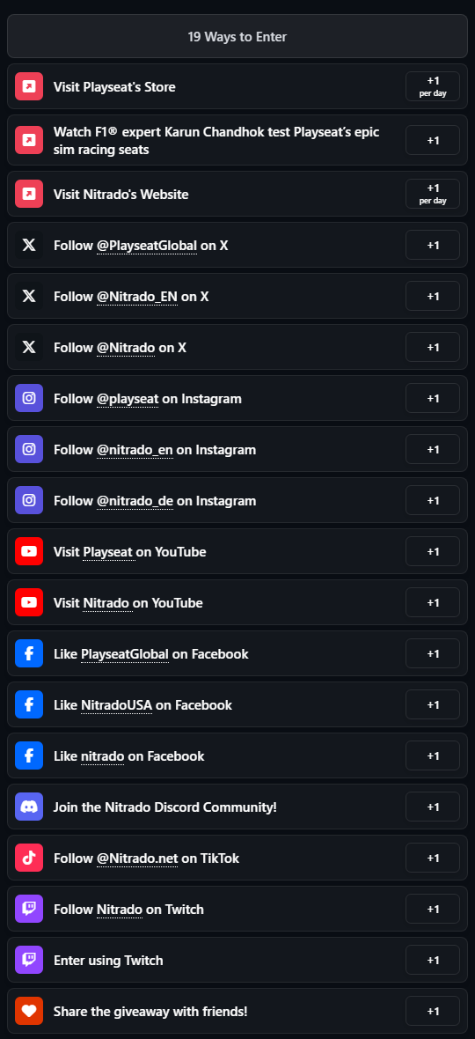The image size is (475, 1039).
Task: Click the Visit Playseat's Store link icon
Action: coord(29,86)
